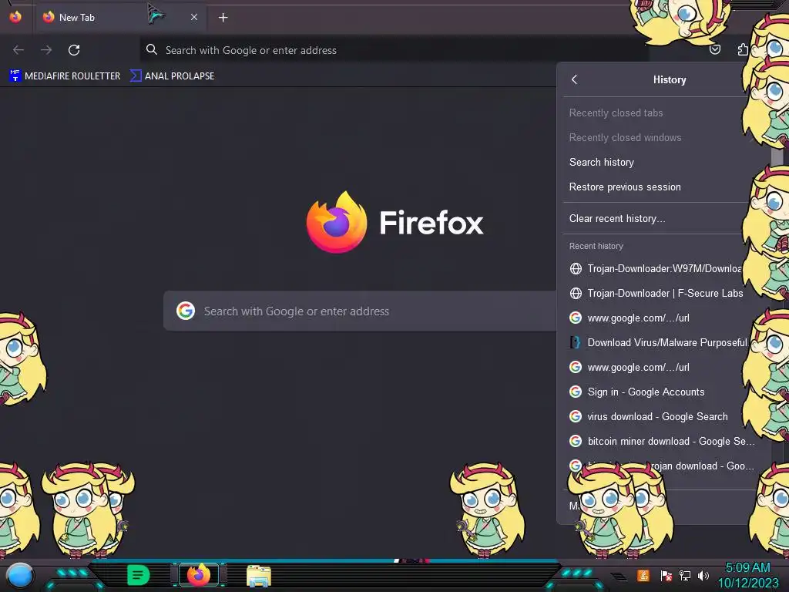Open the Pocket save icon

click(714, 49)
